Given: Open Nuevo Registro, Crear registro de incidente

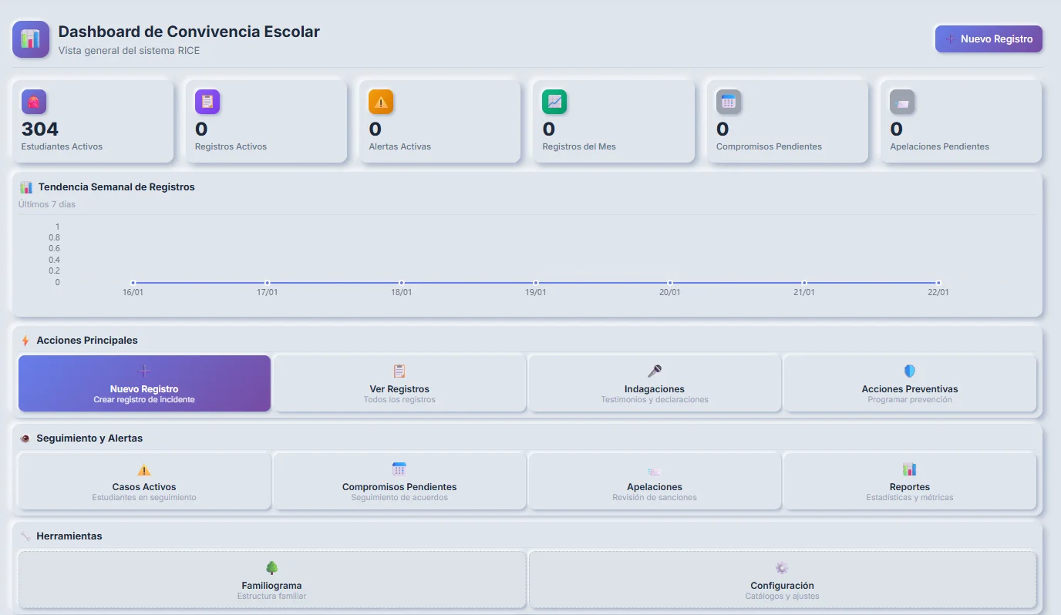Looking at the screenshot, I should point(144,383).
